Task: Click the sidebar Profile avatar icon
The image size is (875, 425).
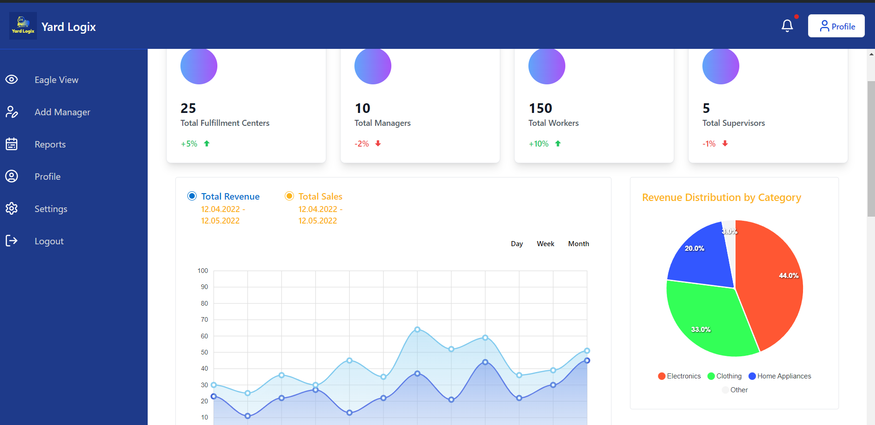Action: click(12, 176)
